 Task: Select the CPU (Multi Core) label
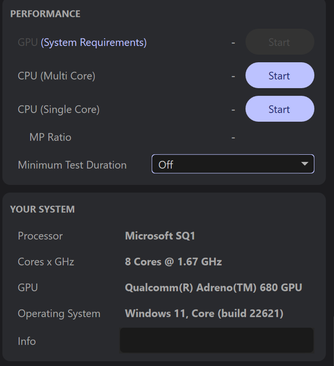click(56, 76)
